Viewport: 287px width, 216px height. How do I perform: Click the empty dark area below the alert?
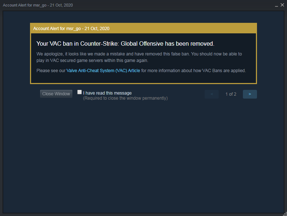click(143, 156)
